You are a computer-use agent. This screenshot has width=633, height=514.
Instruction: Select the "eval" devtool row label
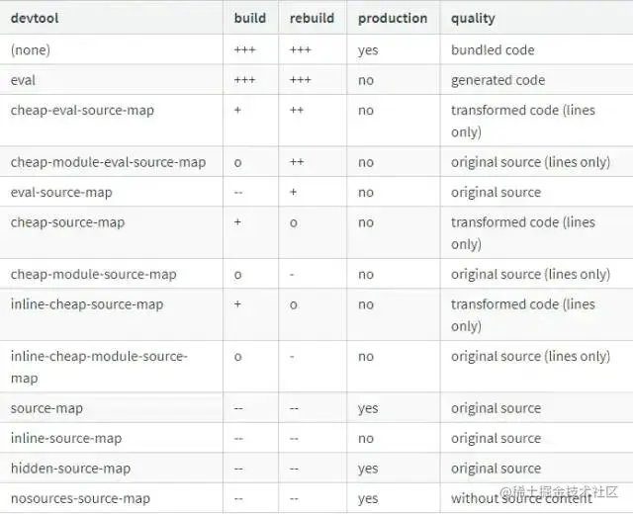(x=24, y=80)
